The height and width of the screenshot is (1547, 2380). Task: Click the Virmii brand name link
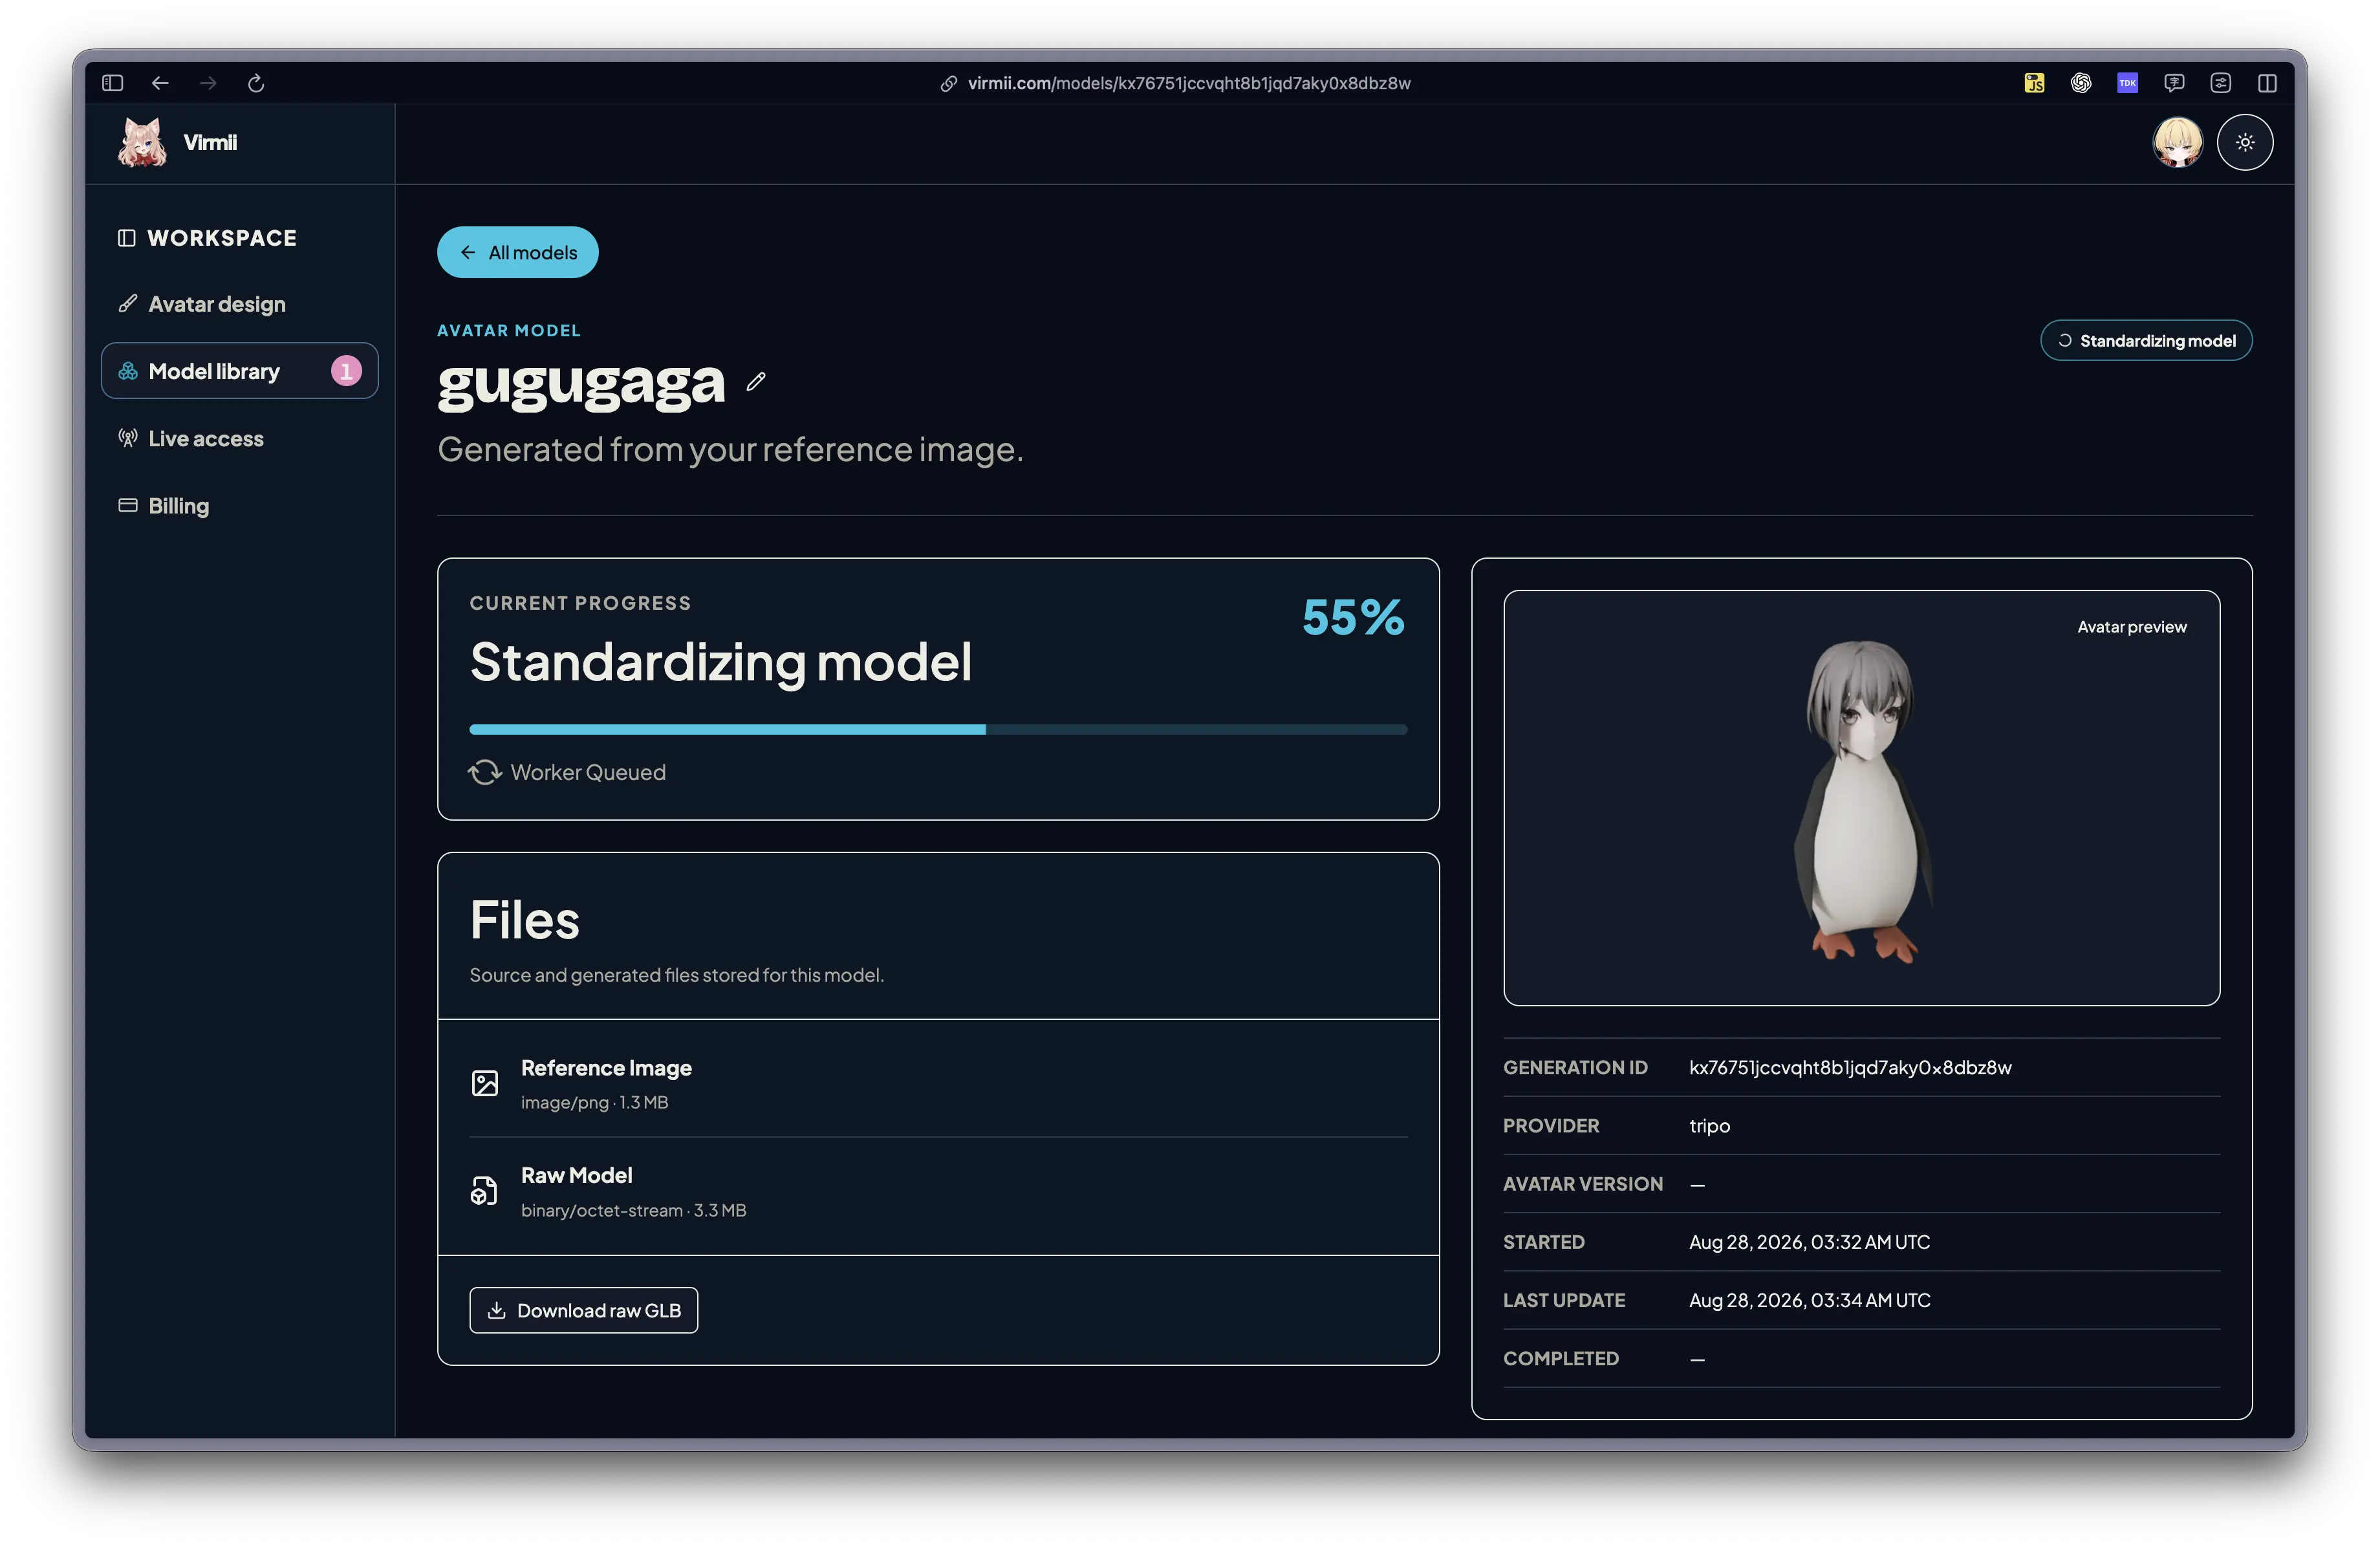point(210,142)
